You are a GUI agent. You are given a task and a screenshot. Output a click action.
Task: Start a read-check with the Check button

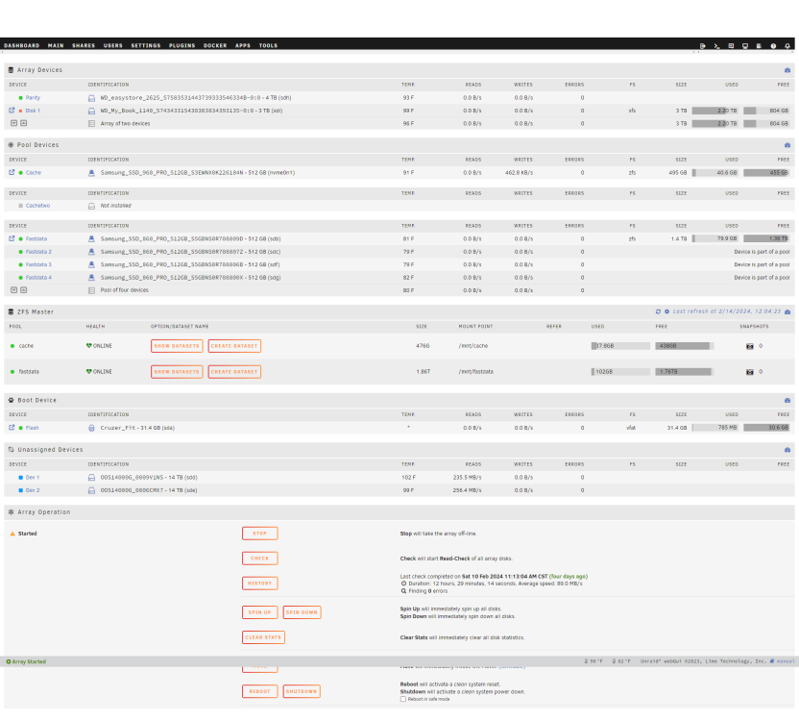(x=260, y=559)
